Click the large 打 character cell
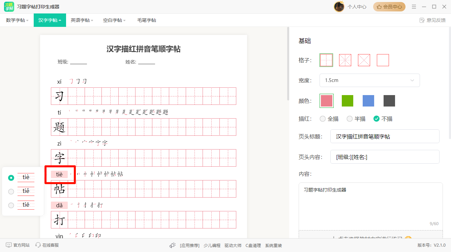The image size is (451, 252). point(59,220)
